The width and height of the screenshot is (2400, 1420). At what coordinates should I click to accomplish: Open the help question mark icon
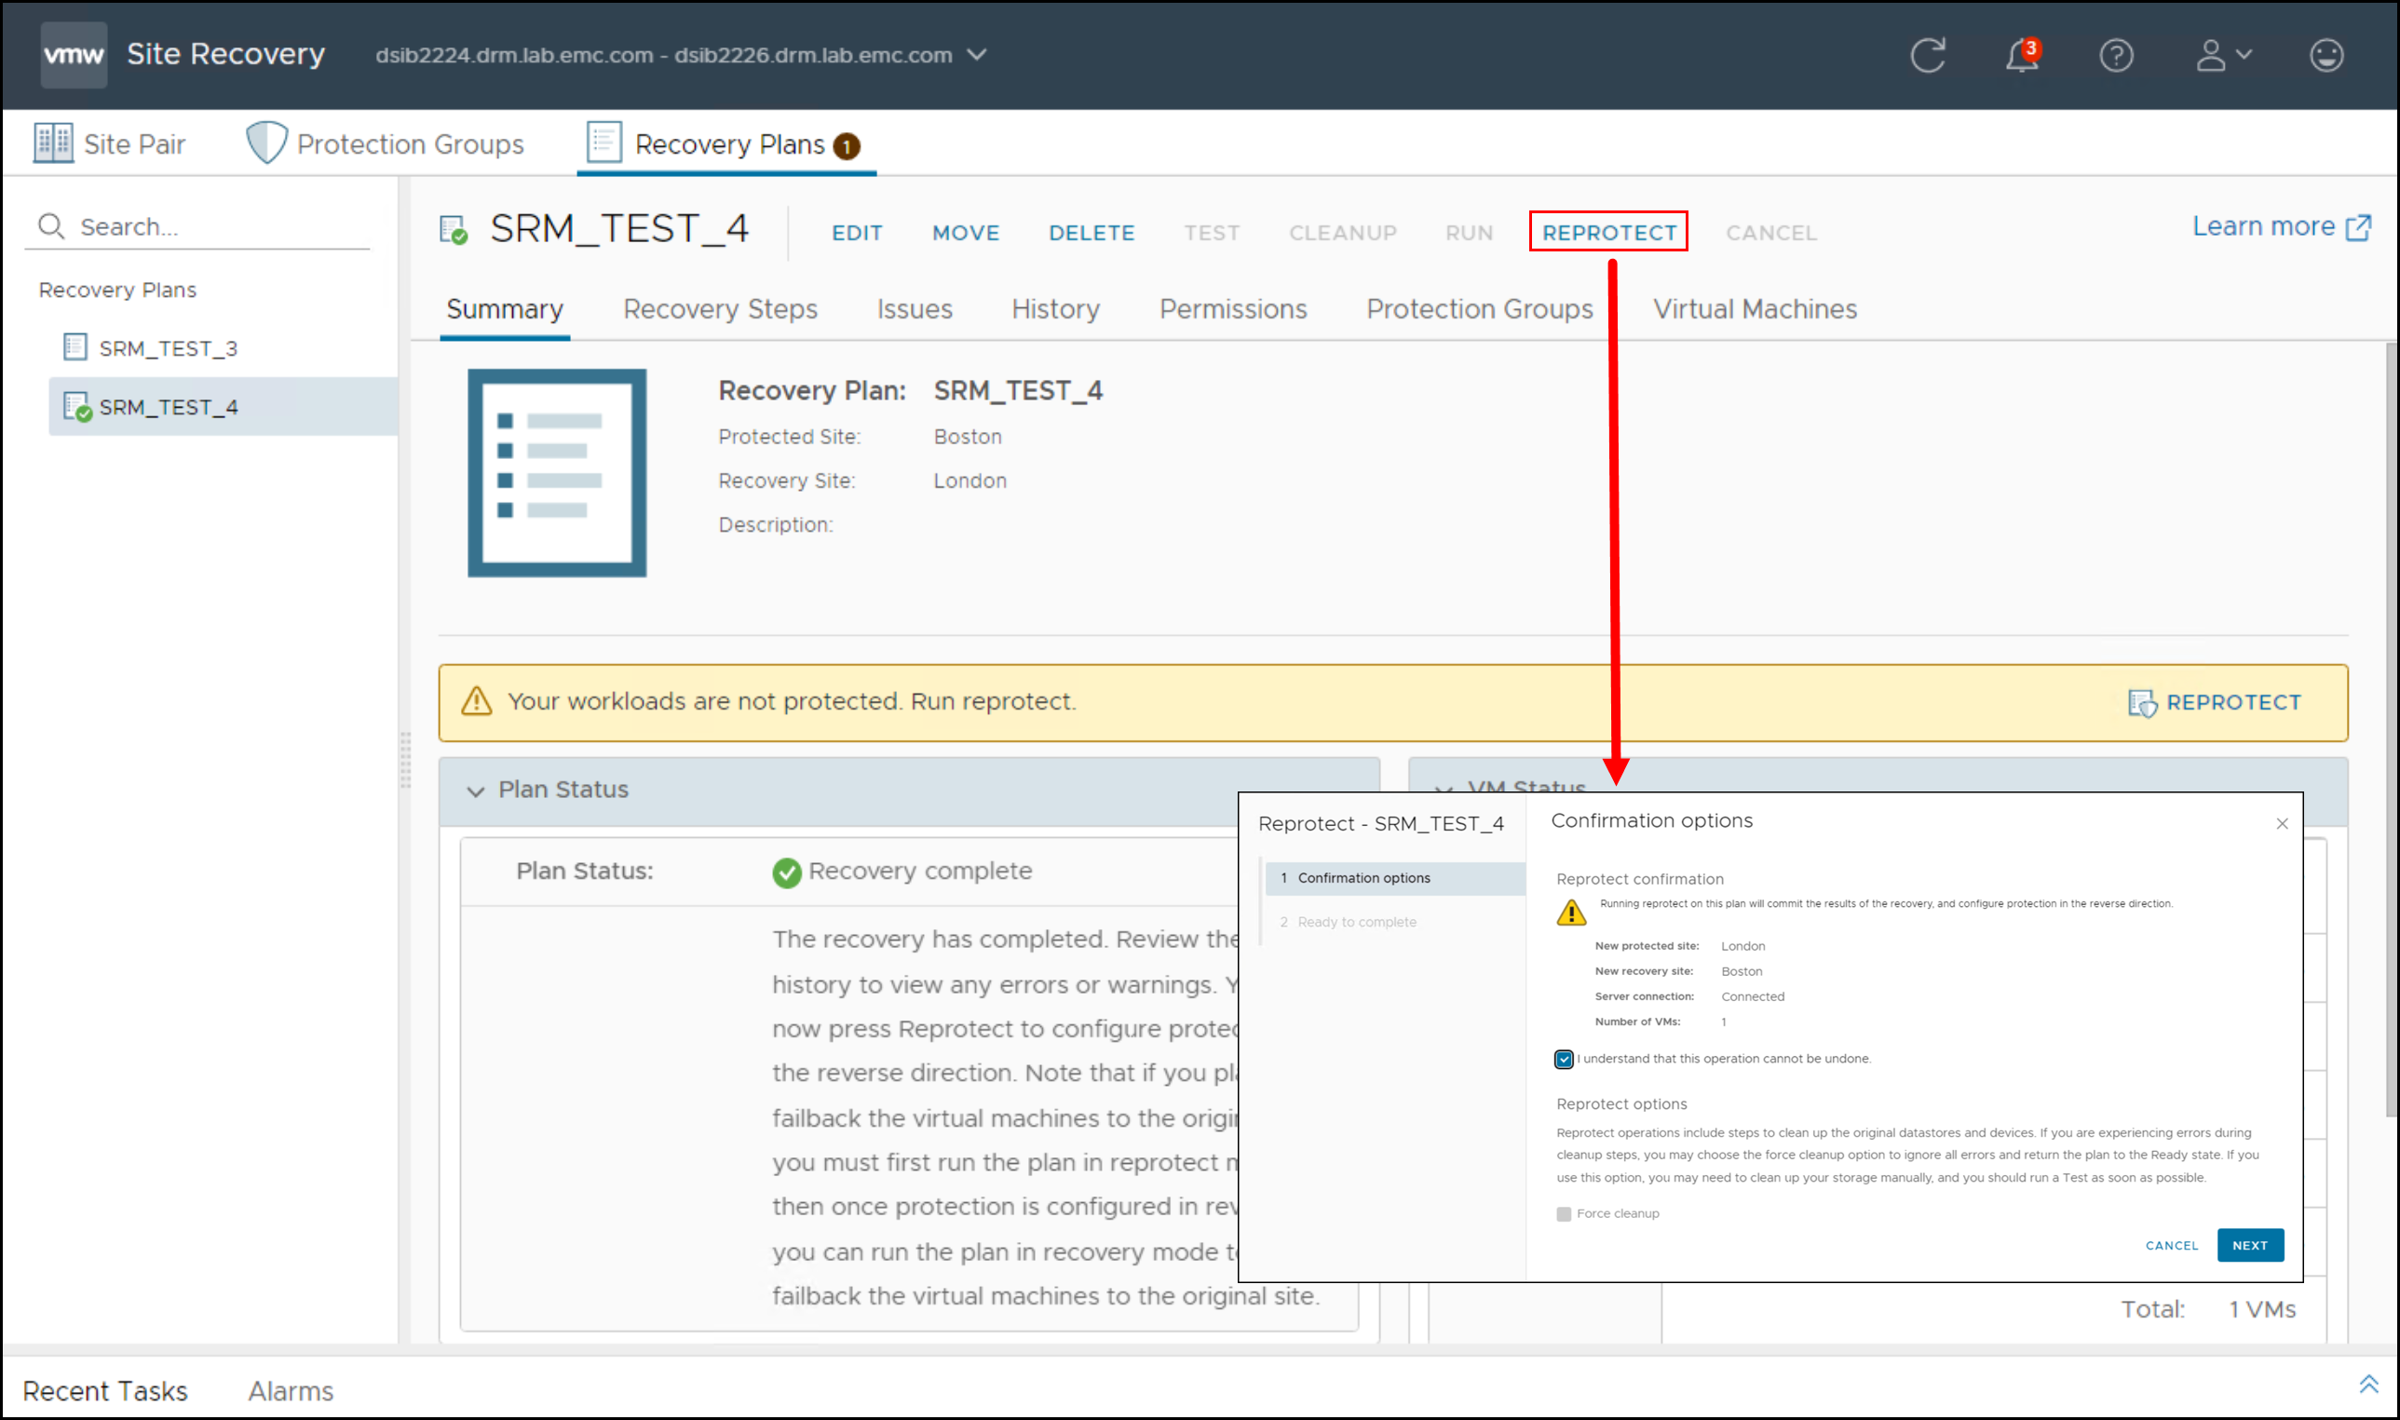tap(2116, 56)
